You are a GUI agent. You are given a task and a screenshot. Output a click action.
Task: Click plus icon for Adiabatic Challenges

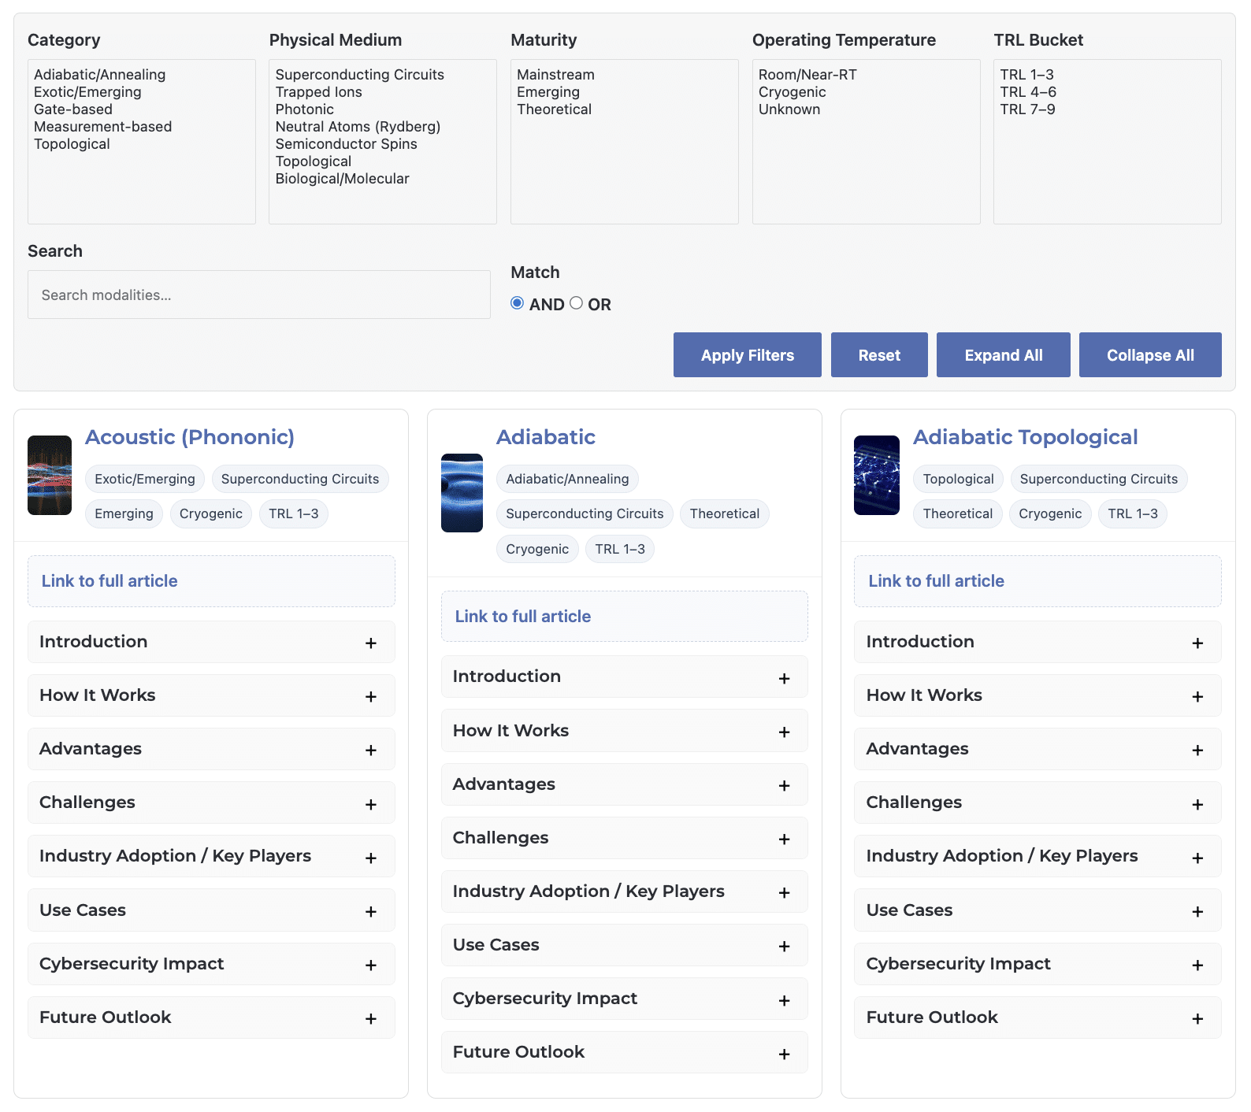[x=784, y=840]
